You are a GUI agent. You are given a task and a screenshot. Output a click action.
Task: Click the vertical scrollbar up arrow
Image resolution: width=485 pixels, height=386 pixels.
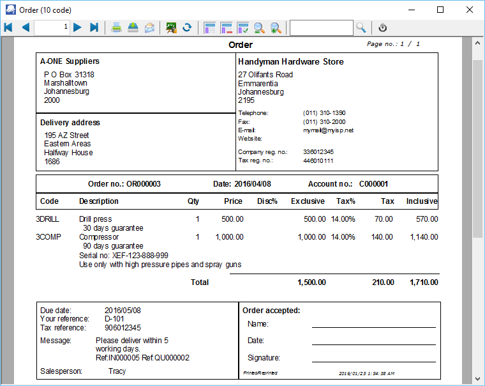tap(477, 43)
